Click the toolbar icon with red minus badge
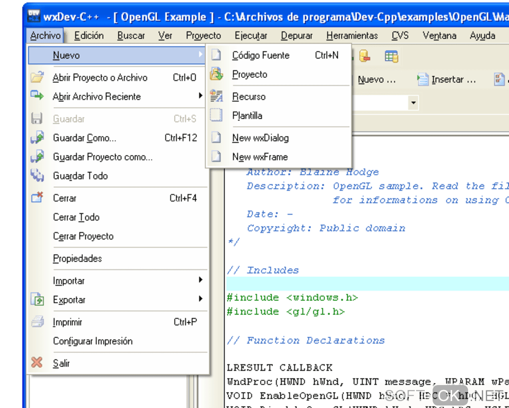The image size is (509, 408). 365,56
